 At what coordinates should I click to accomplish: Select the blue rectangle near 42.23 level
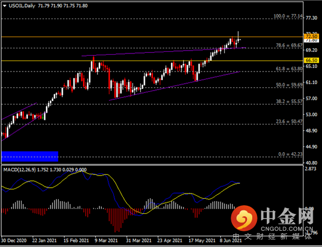[x=30, y=156]
